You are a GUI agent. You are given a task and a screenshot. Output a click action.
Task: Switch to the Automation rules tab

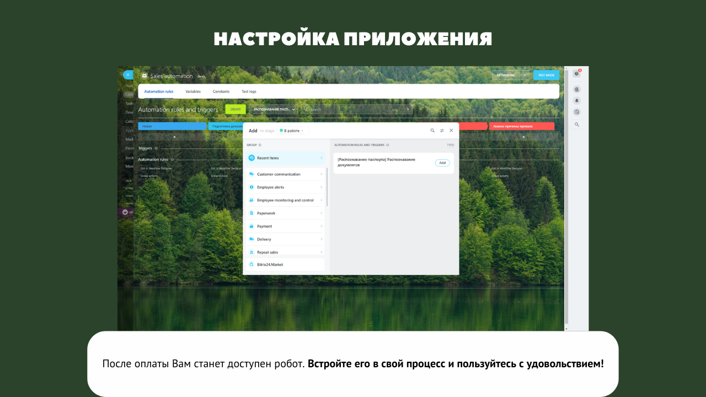click(x=159, y=92)
